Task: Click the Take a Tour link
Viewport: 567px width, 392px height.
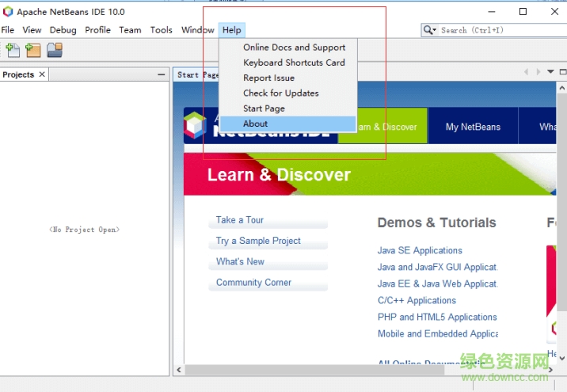Action: coord(240,220)
